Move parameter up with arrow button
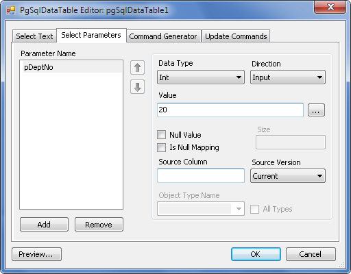The height and width of the screenshot is (274, 351). [x=137, y=68]
